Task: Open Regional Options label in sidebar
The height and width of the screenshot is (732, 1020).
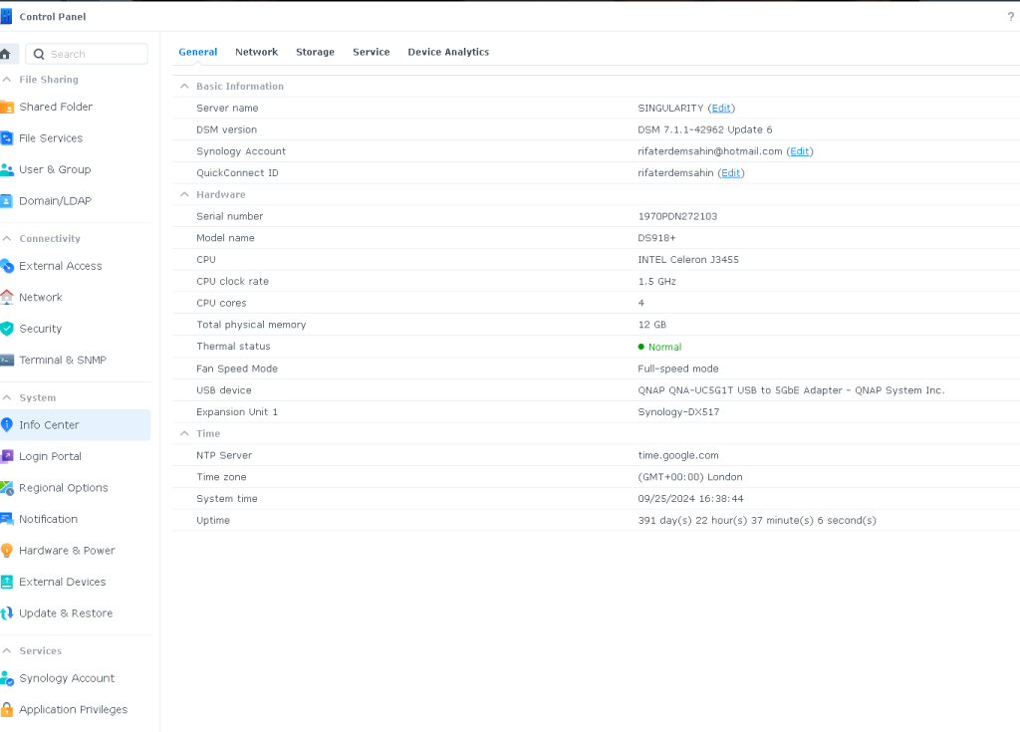Action: [63, 487]
